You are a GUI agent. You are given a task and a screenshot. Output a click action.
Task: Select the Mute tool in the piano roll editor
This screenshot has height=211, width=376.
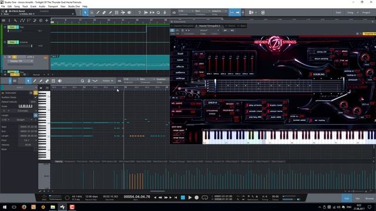(53, 81)
